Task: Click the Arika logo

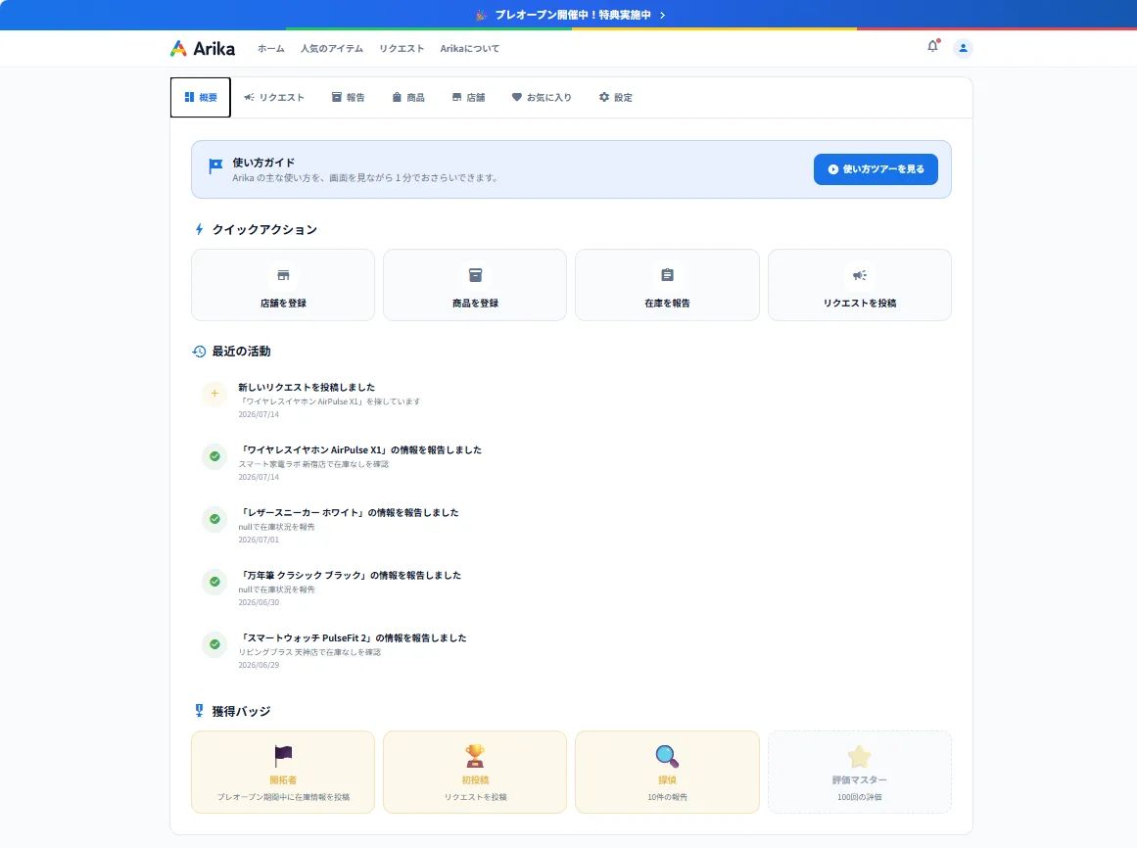Action: [203, 49]
